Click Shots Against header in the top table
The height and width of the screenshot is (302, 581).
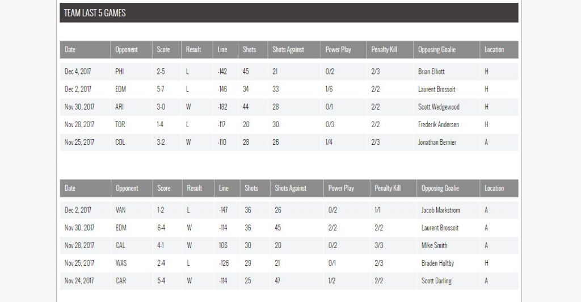click(x=288, y=50)
